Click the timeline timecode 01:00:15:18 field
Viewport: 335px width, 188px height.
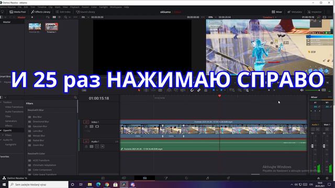coord(99,98)
